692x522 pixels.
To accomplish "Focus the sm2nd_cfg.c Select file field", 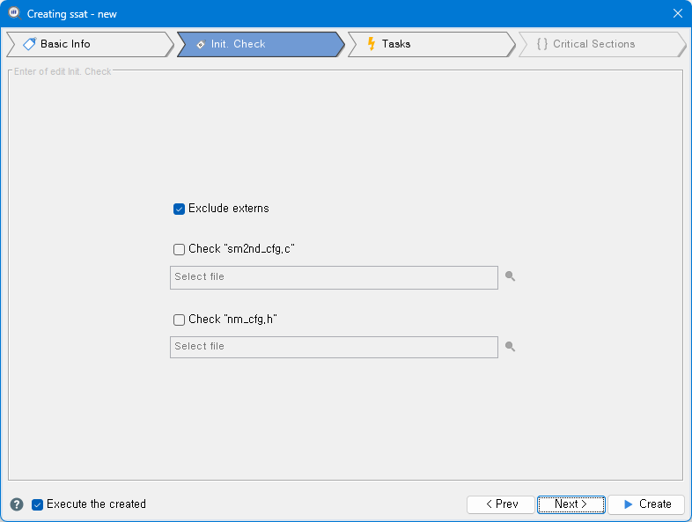I will [x=334, y=277].
